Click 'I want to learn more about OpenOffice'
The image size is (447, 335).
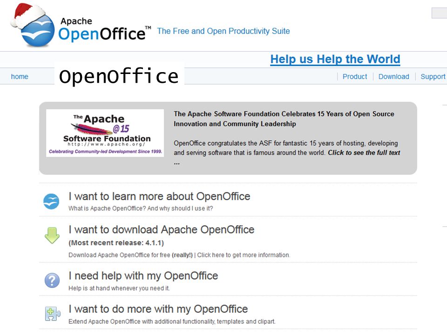pos(159,196)
